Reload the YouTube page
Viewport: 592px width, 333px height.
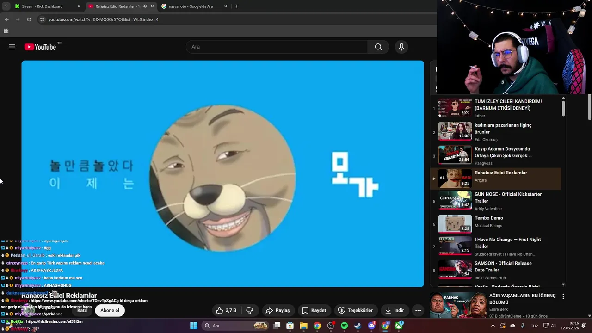tap(29, 19)
